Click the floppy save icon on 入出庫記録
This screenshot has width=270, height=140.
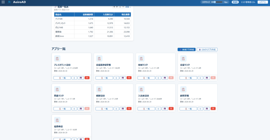pos(165,109)
